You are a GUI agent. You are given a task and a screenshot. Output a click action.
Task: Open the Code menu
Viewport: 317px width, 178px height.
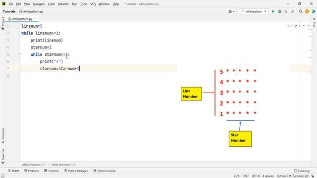51,4
